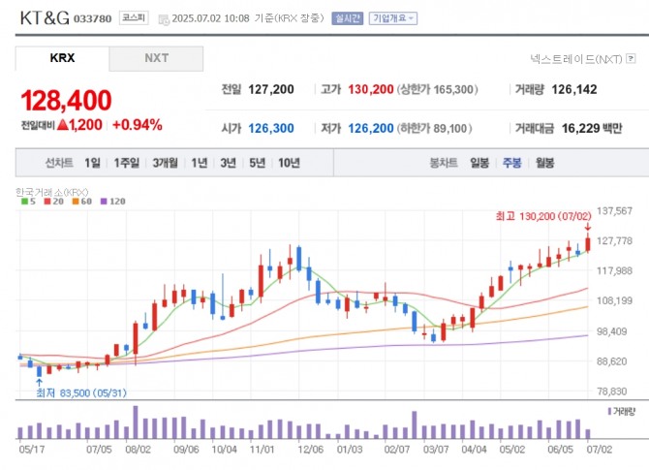Click the green 5-day moving average legend

pos(28,202)
